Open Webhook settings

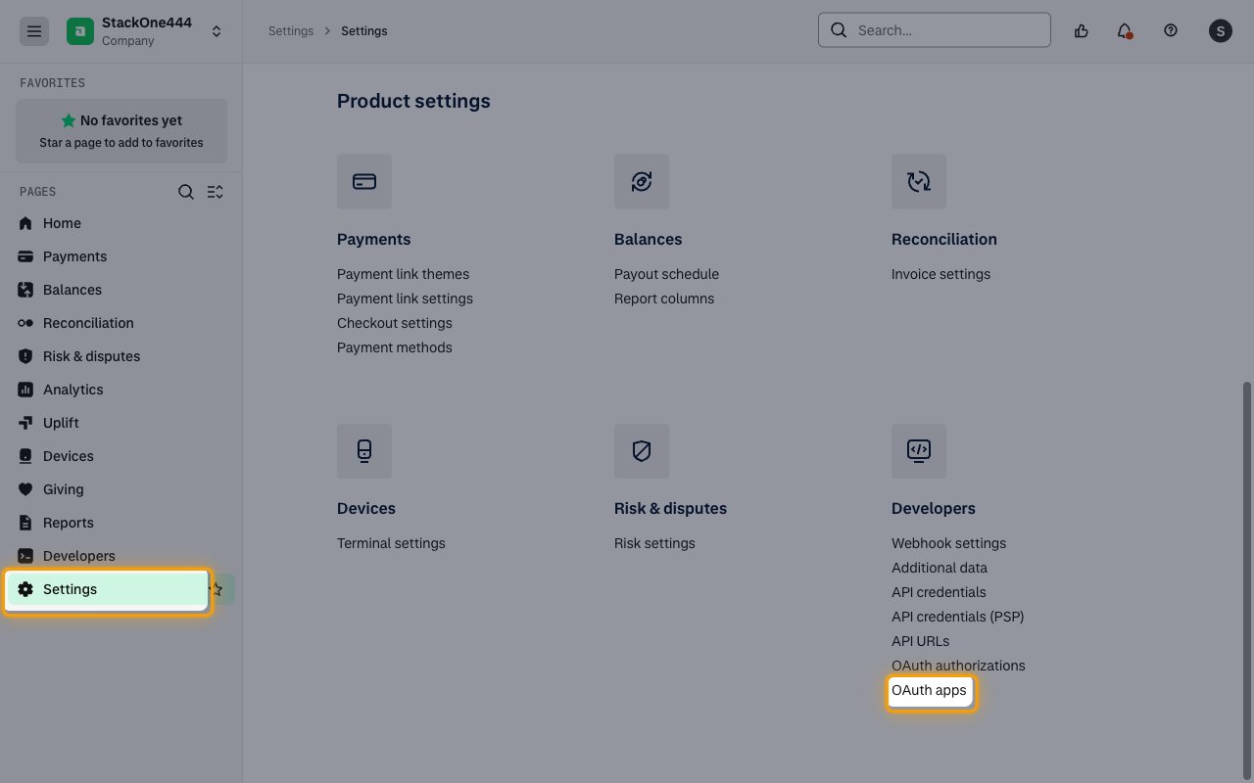click(x=948, y=543)
